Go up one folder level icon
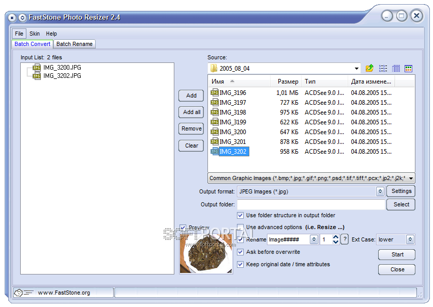This screenshot has width=433, height=307. tap(369, 68)
